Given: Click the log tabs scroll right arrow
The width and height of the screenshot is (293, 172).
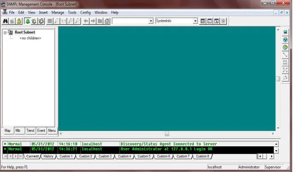Looking at the screenshot, I should coord(272,156).
